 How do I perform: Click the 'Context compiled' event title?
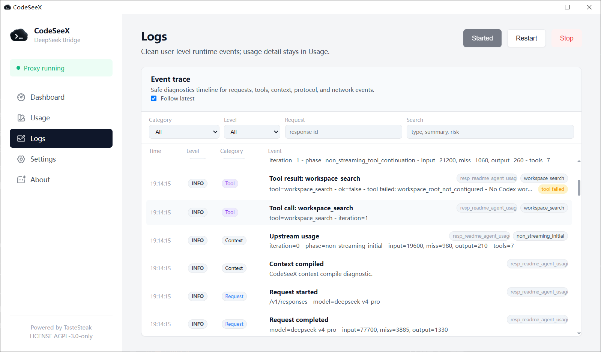[x=296, y=264]
